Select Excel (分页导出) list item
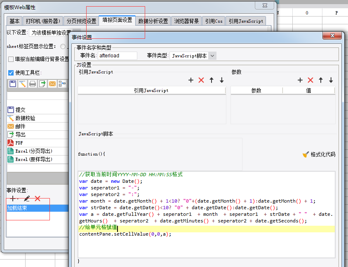 click(38, 151)
